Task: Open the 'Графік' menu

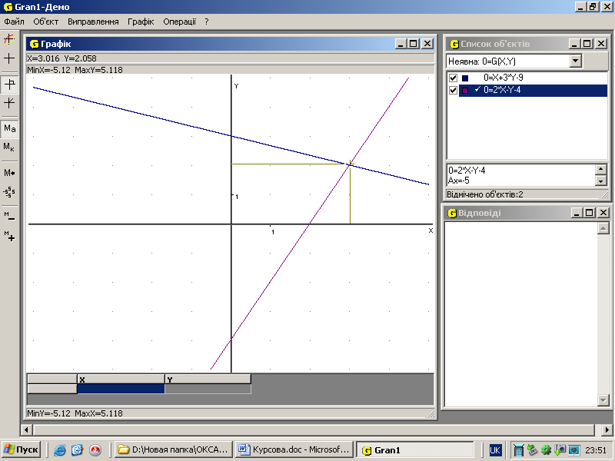Action: (141, 22)
